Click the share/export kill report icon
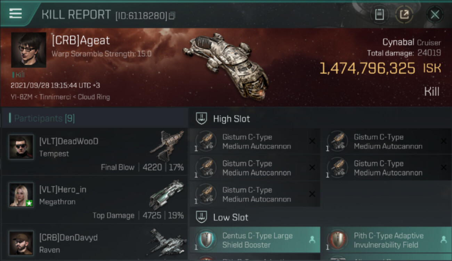Screen dimensions: 452x261 (404, 15)
